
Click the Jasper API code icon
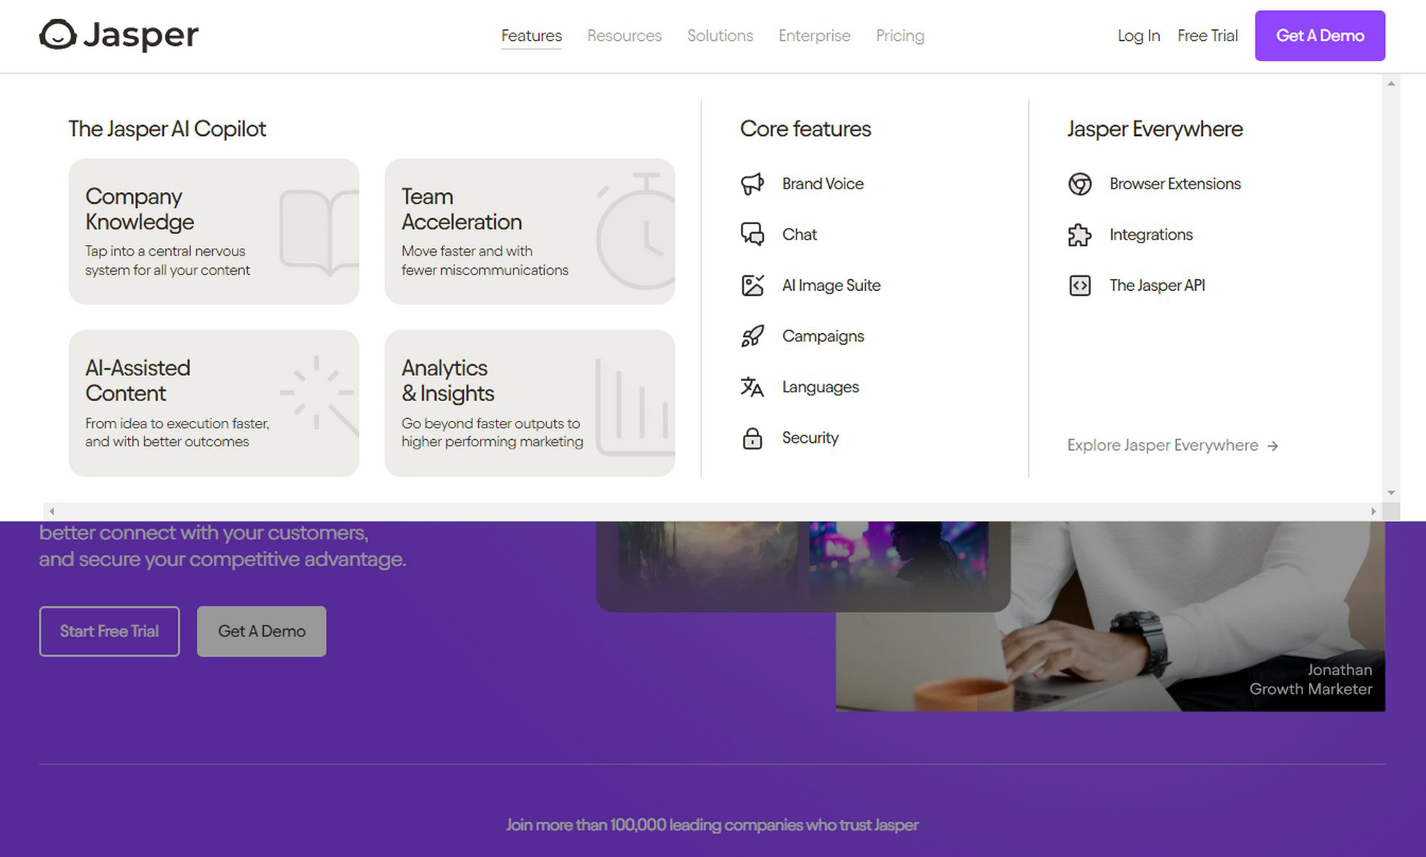pos(1079,285)
